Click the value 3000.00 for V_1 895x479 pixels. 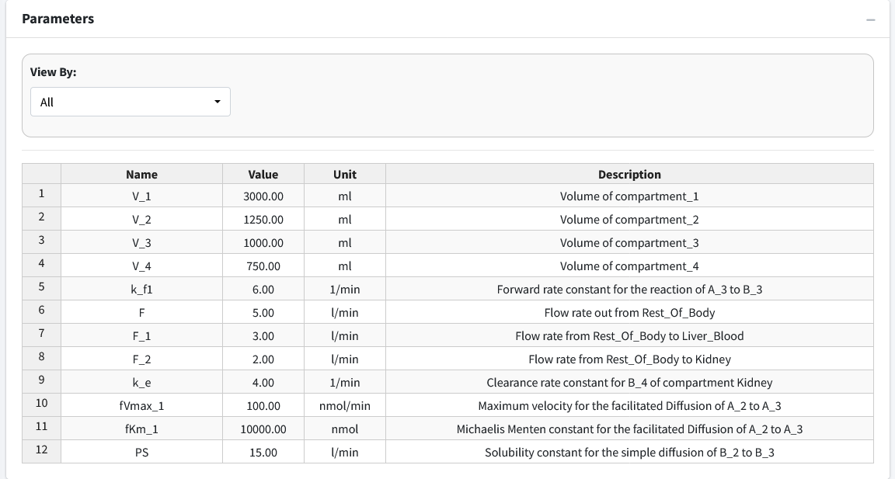263,196
